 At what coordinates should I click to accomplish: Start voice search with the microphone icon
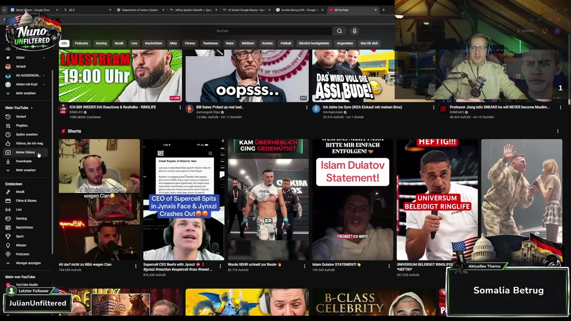(x=355, y=31)
